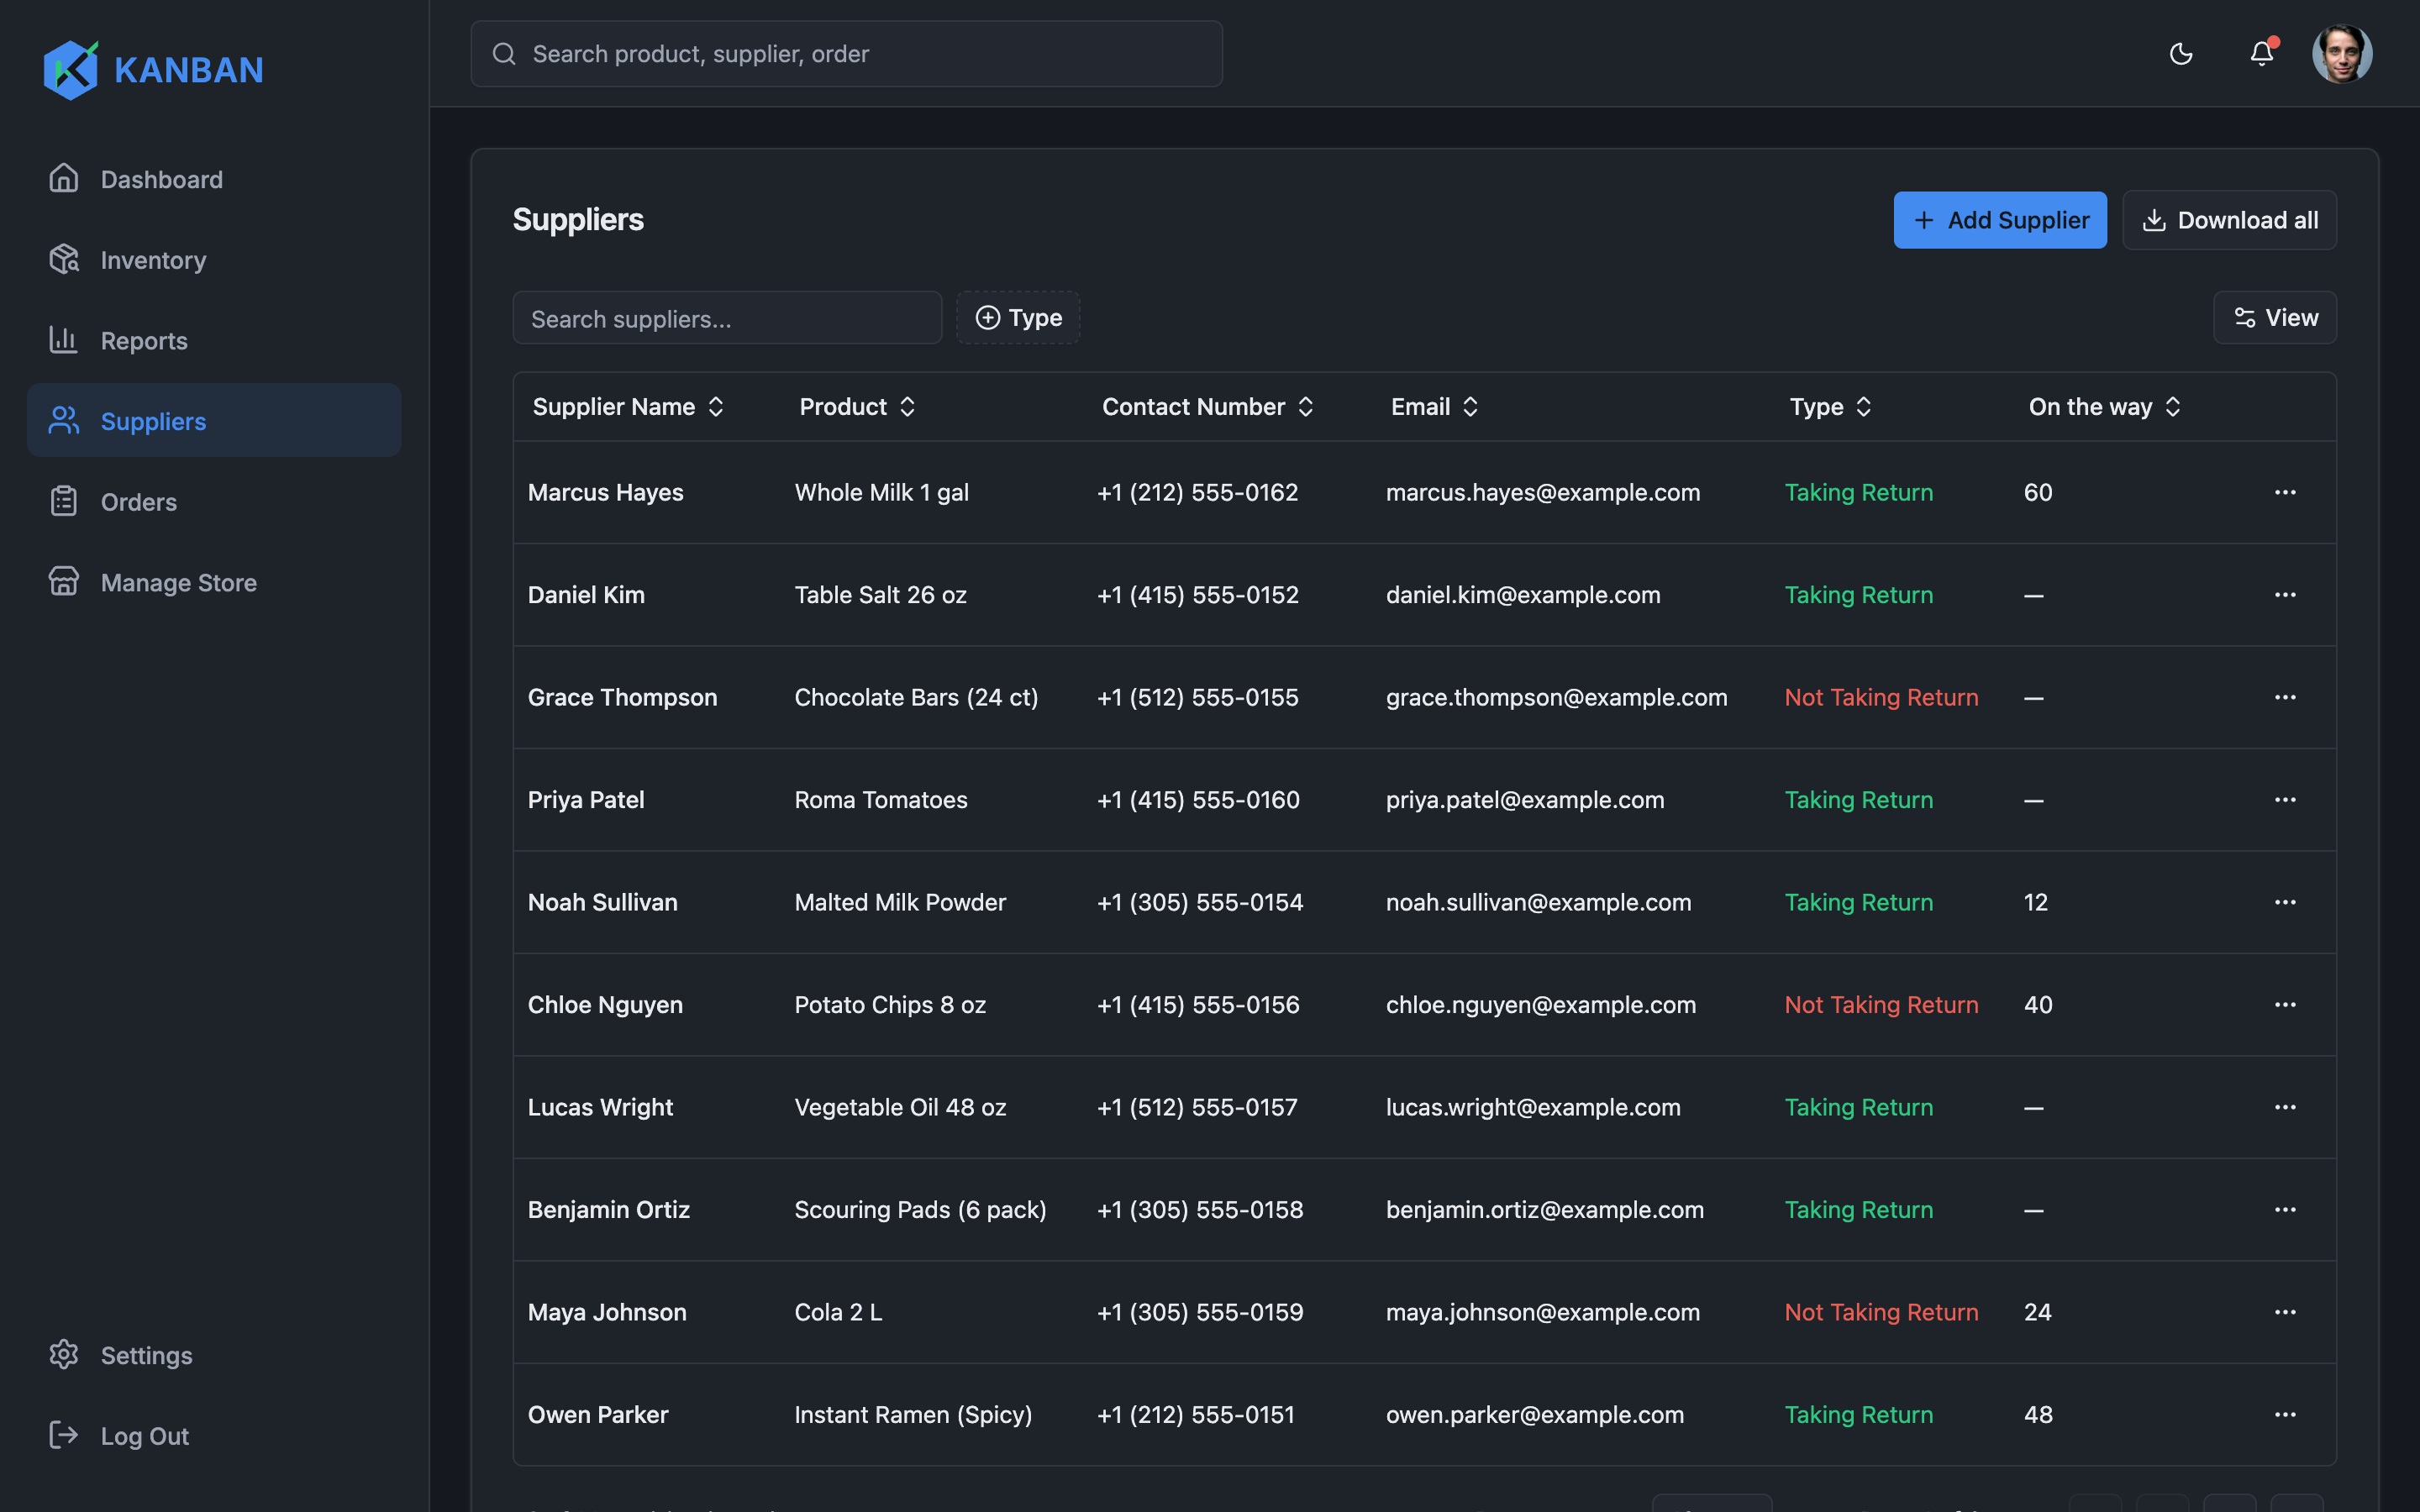This screenshot has height=1512, width=2420.
Task: Open row actions for Benjamin Ortiz
Action: pyautogui.click(x=2285, y=1210)
